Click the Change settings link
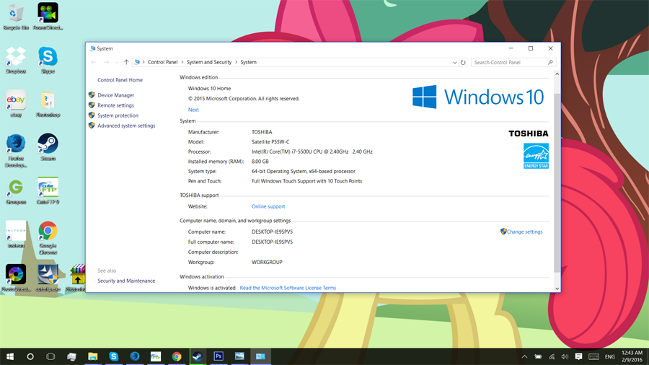This screenshot has height=365, width=649. click(x=524, y=232)
